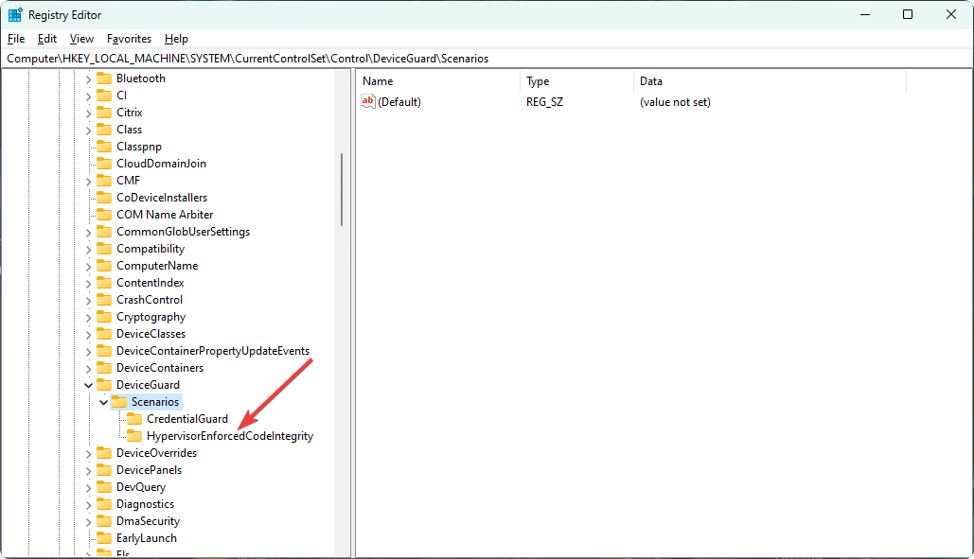
Task: Open the Favorites menu
Action: pyautogui.click(x=129, y=39)
